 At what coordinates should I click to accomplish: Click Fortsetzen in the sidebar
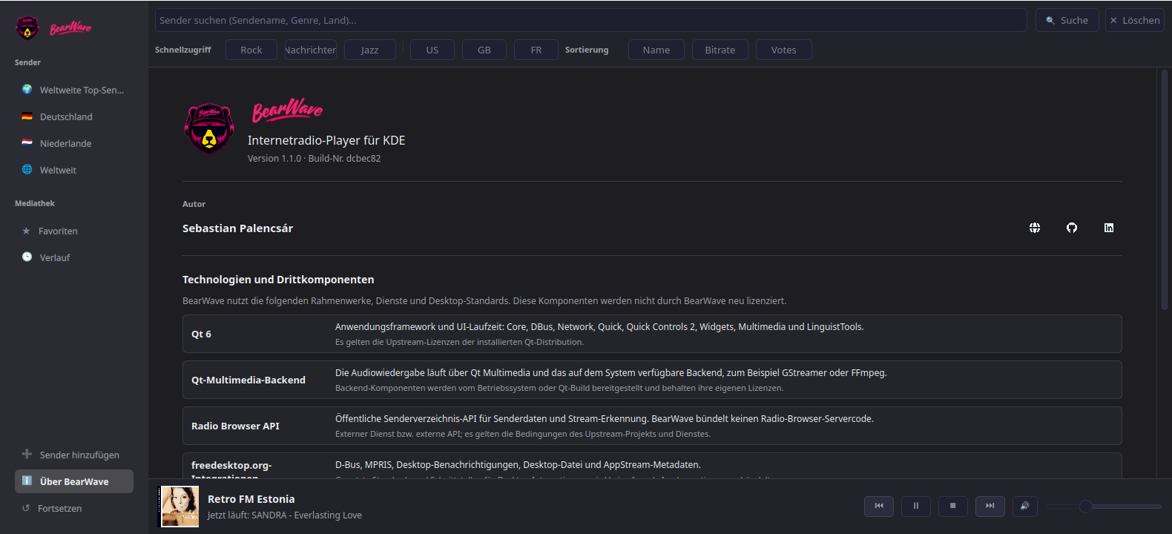[74, 508]
